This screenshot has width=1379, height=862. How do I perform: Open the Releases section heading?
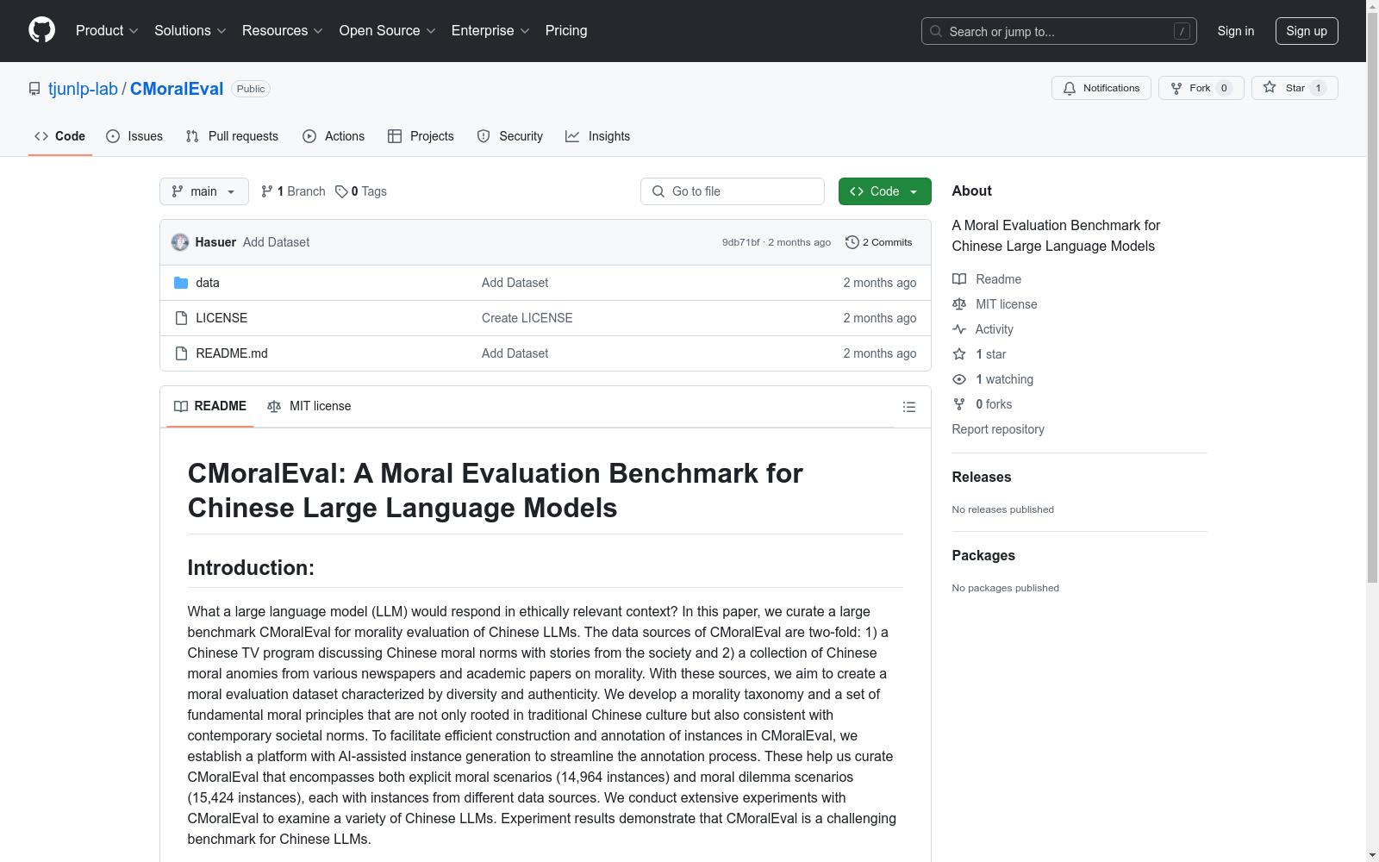982,477
